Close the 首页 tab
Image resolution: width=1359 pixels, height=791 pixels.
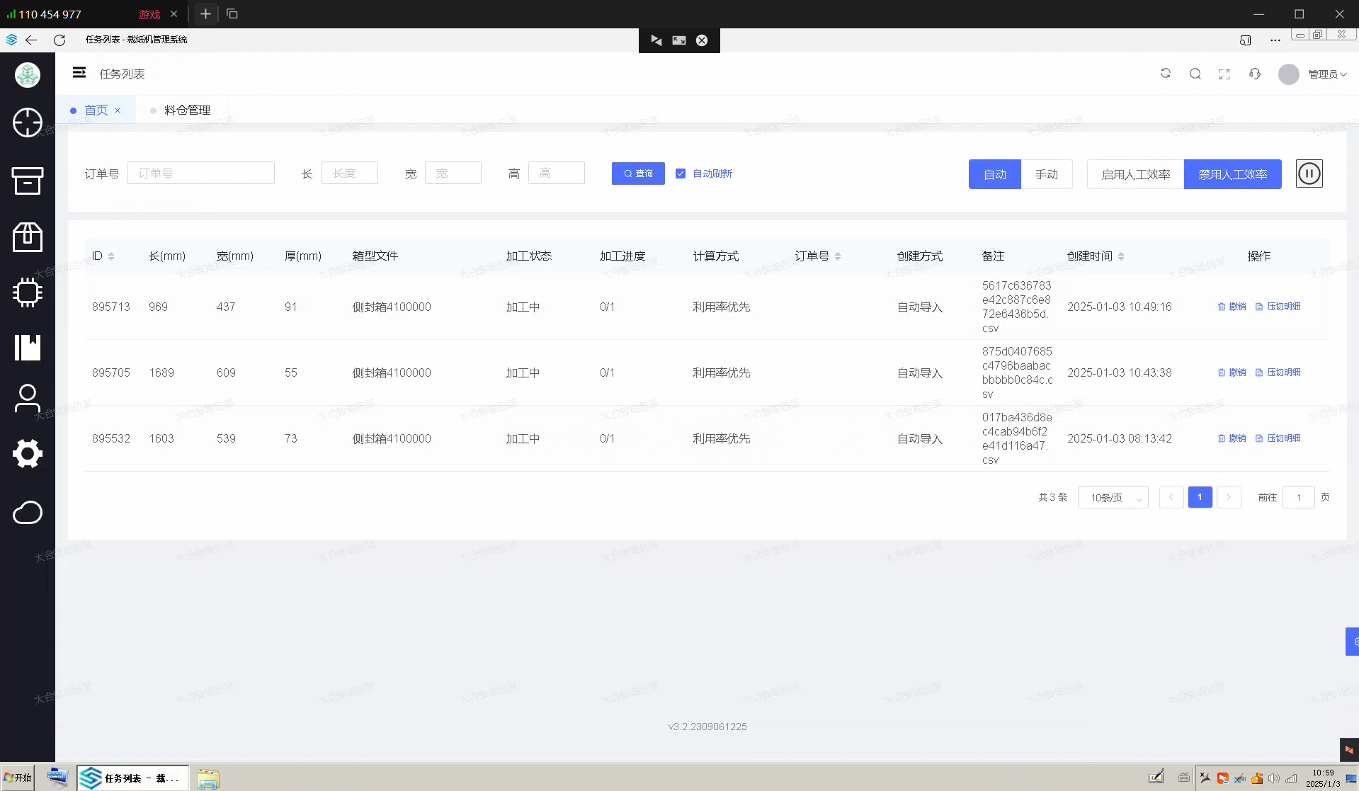pos(118,110)
